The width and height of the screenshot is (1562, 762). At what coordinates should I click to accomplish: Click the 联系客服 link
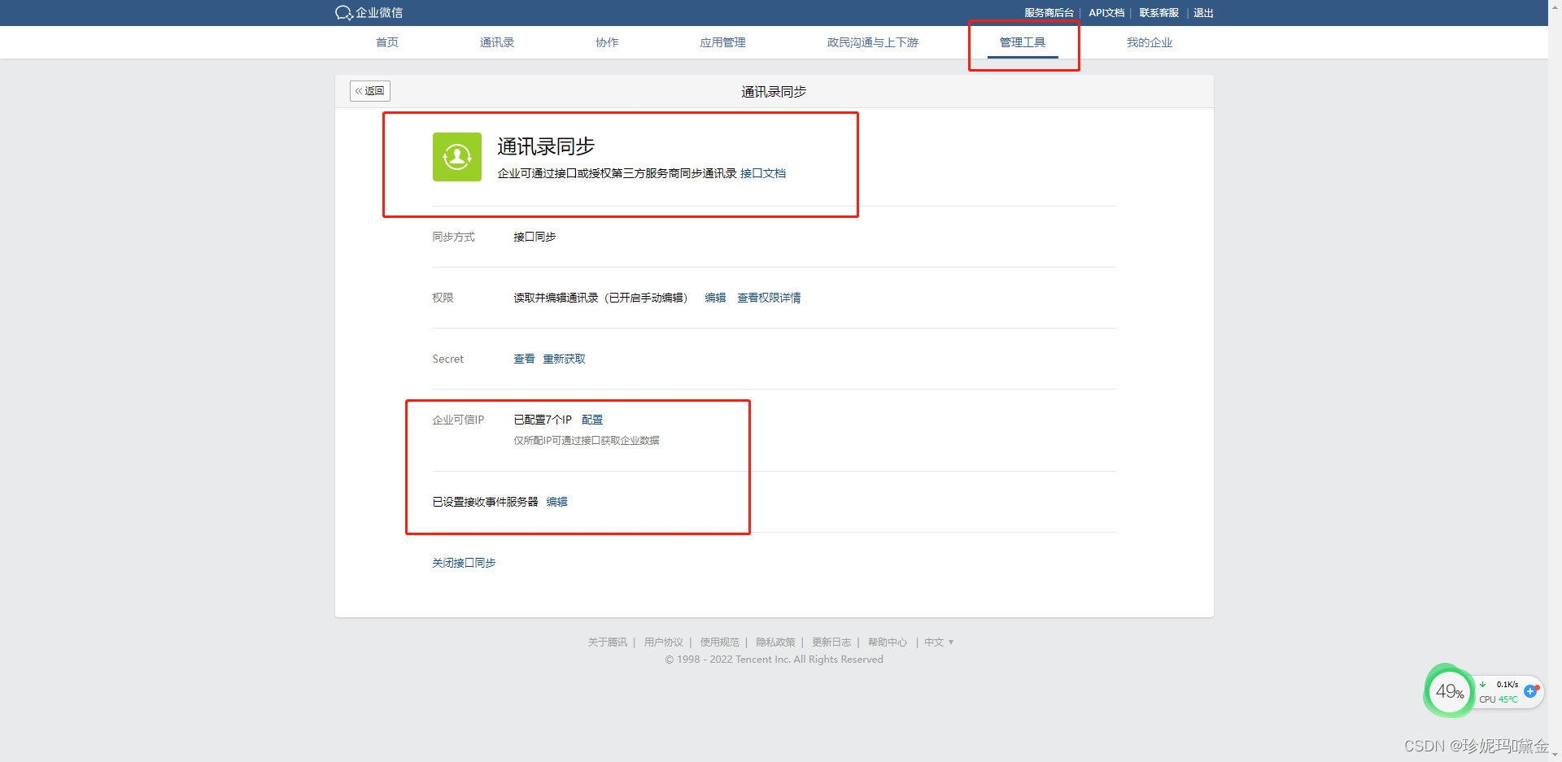(1158, 13)
